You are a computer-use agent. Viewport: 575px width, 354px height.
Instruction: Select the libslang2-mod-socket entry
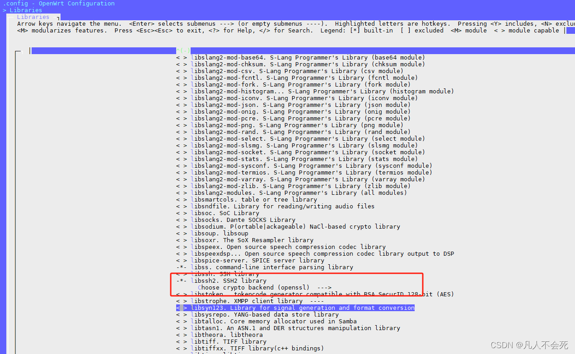300,152
